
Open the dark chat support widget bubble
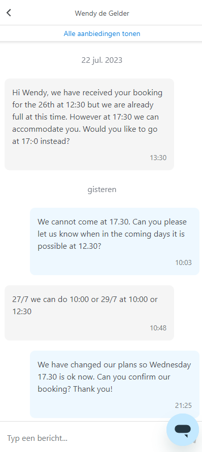(183, 430)
